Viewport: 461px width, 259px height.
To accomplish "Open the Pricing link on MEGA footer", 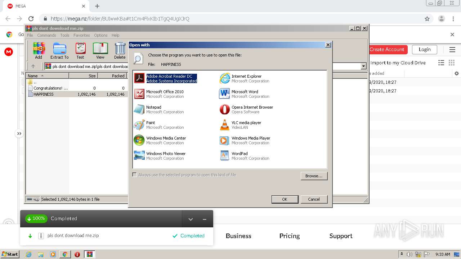I will 290,236.
